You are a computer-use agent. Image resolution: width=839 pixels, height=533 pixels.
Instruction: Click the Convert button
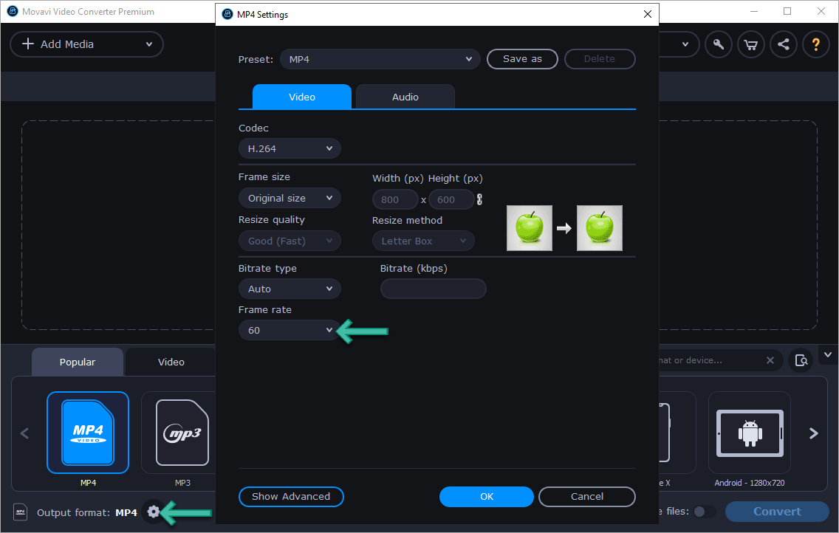pyautogui.click(x=777, y=512)
